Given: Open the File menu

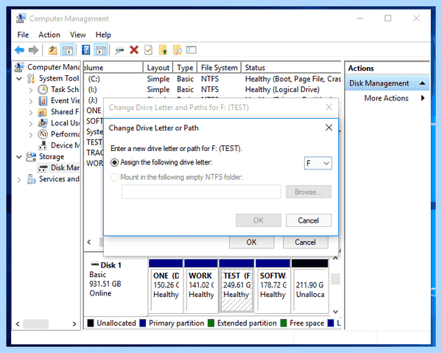Looking at the screenshot, I should [23, 35].
